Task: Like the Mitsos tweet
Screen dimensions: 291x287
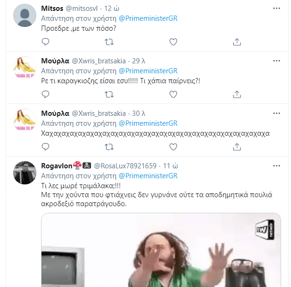Action: pos(173,42)
